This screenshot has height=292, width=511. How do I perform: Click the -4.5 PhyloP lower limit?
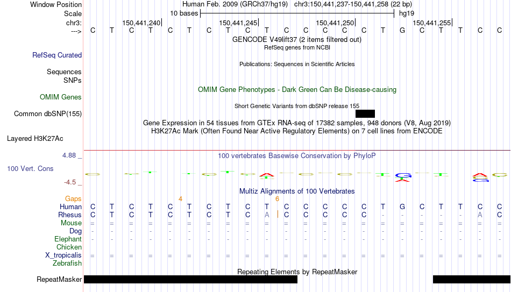pos(70,182)
